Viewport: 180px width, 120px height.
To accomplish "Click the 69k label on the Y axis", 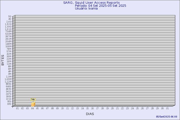I will 9,104.
